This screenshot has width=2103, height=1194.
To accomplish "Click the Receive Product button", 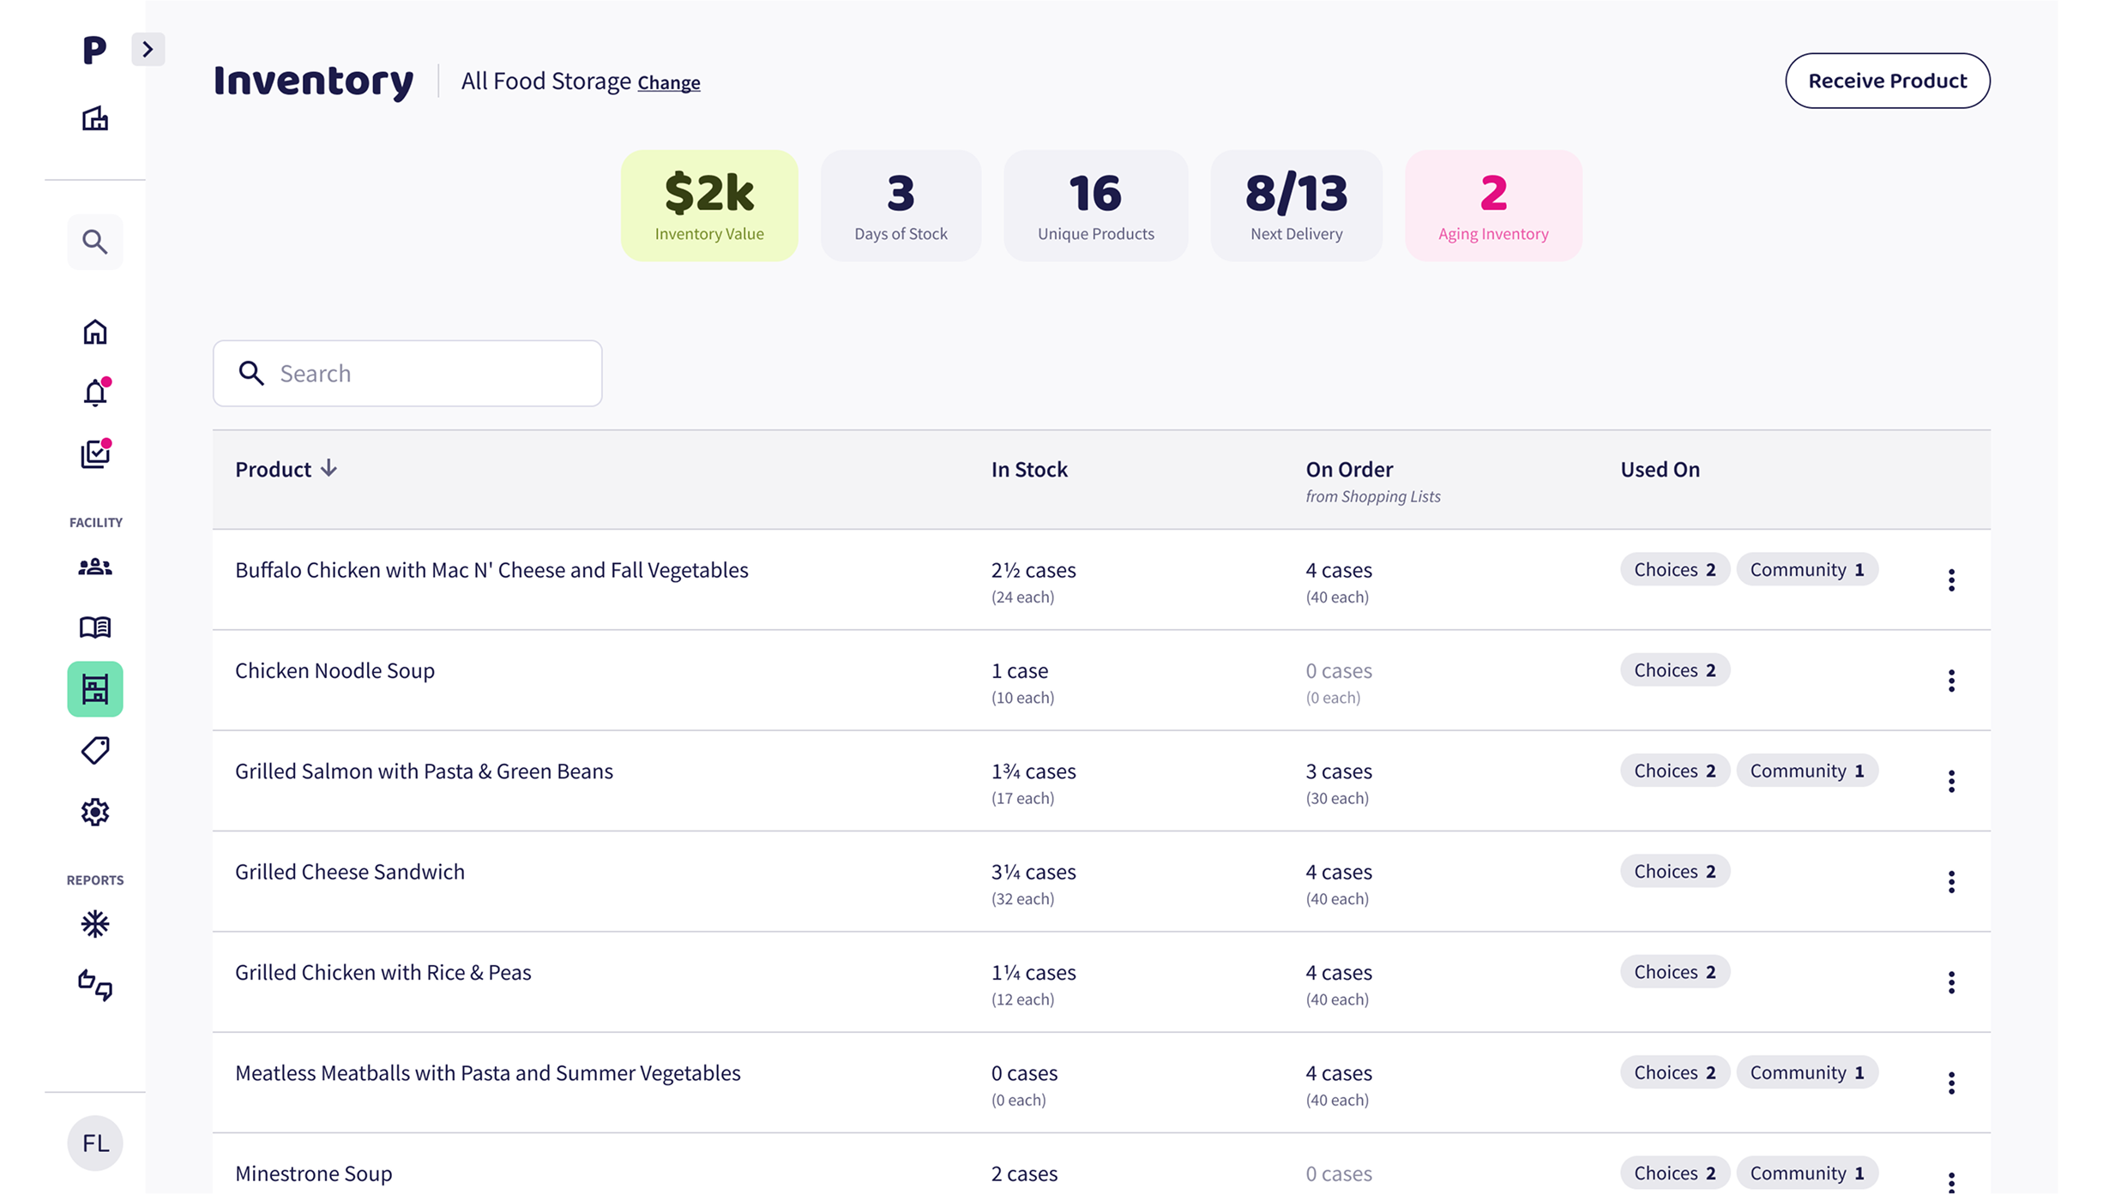I will [x=1887, y=81].
